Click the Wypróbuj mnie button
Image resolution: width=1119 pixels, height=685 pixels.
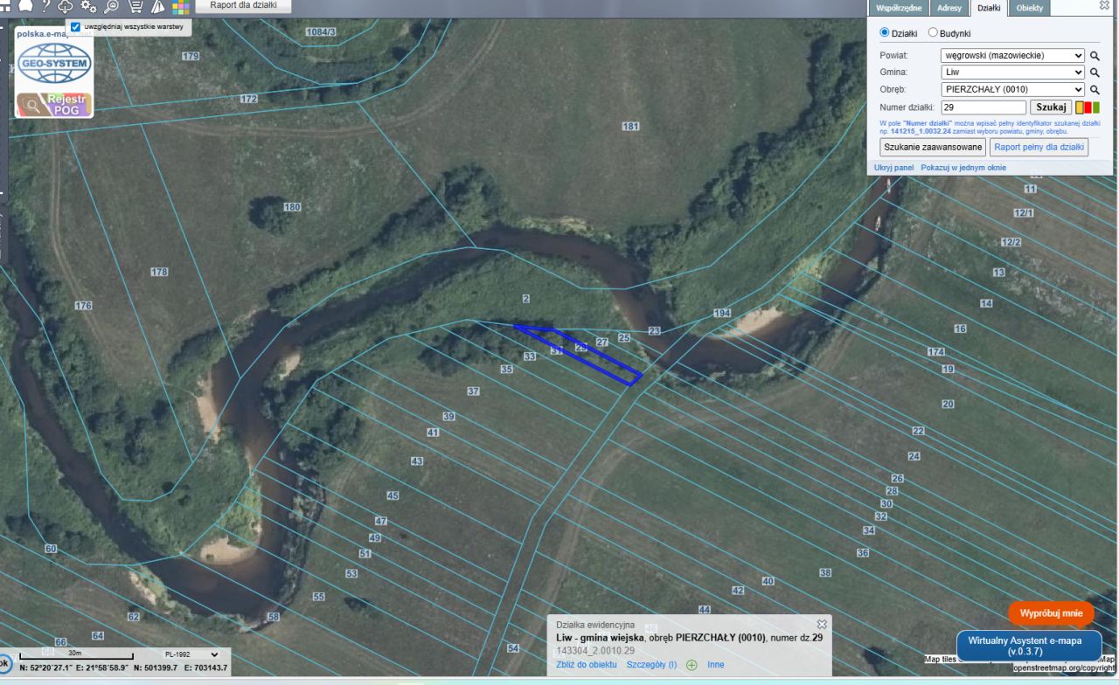pos(1051,613)
